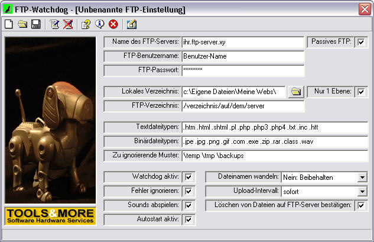Toggle the Nur 1 Ebene checkbox

(361, 92)
